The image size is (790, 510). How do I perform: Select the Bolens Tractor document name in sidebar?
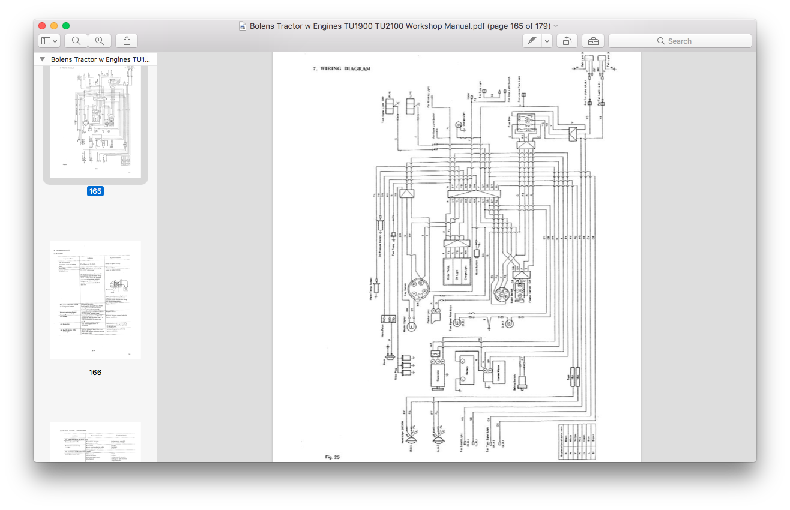click(100, 59)
